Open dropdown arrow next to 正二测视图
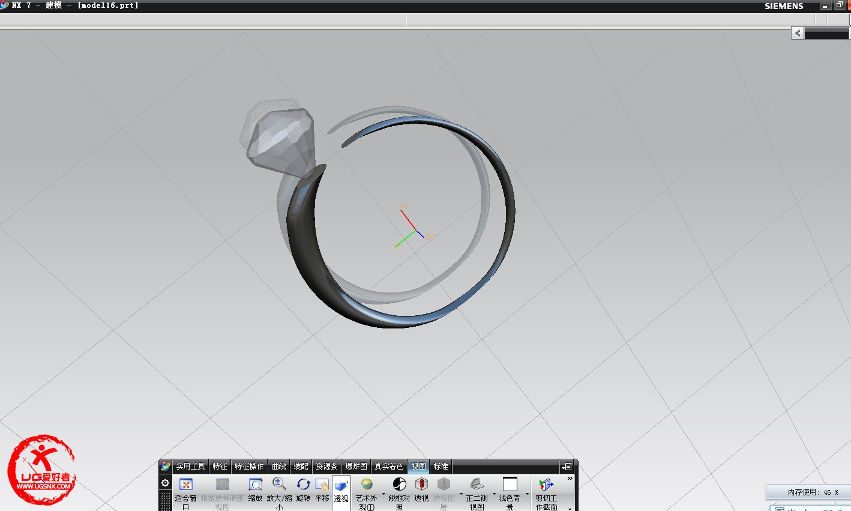 click(x=494, y=494)
